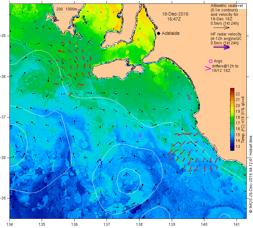Click the latitude label '-39'

point(3,198)
